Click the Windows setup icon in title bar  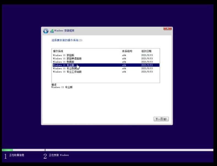point(52,31)
